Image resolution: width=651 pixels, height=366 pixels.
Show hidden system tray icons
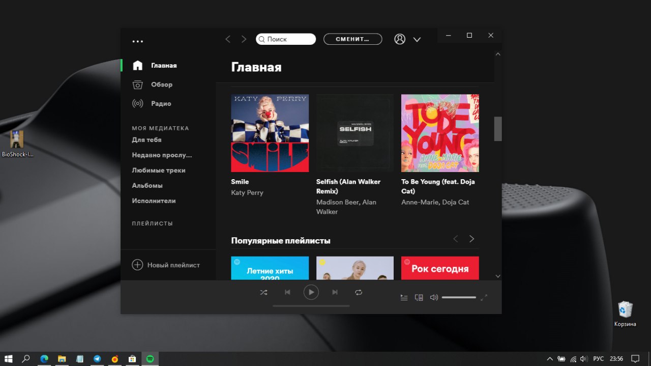coord(550,358)
